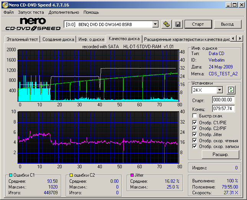The width and height of the screenshot is (247, 200).
Task: Minimize the Nero CD-DVD Speed window
Action: pyautogui.click(x=228, y=5)
